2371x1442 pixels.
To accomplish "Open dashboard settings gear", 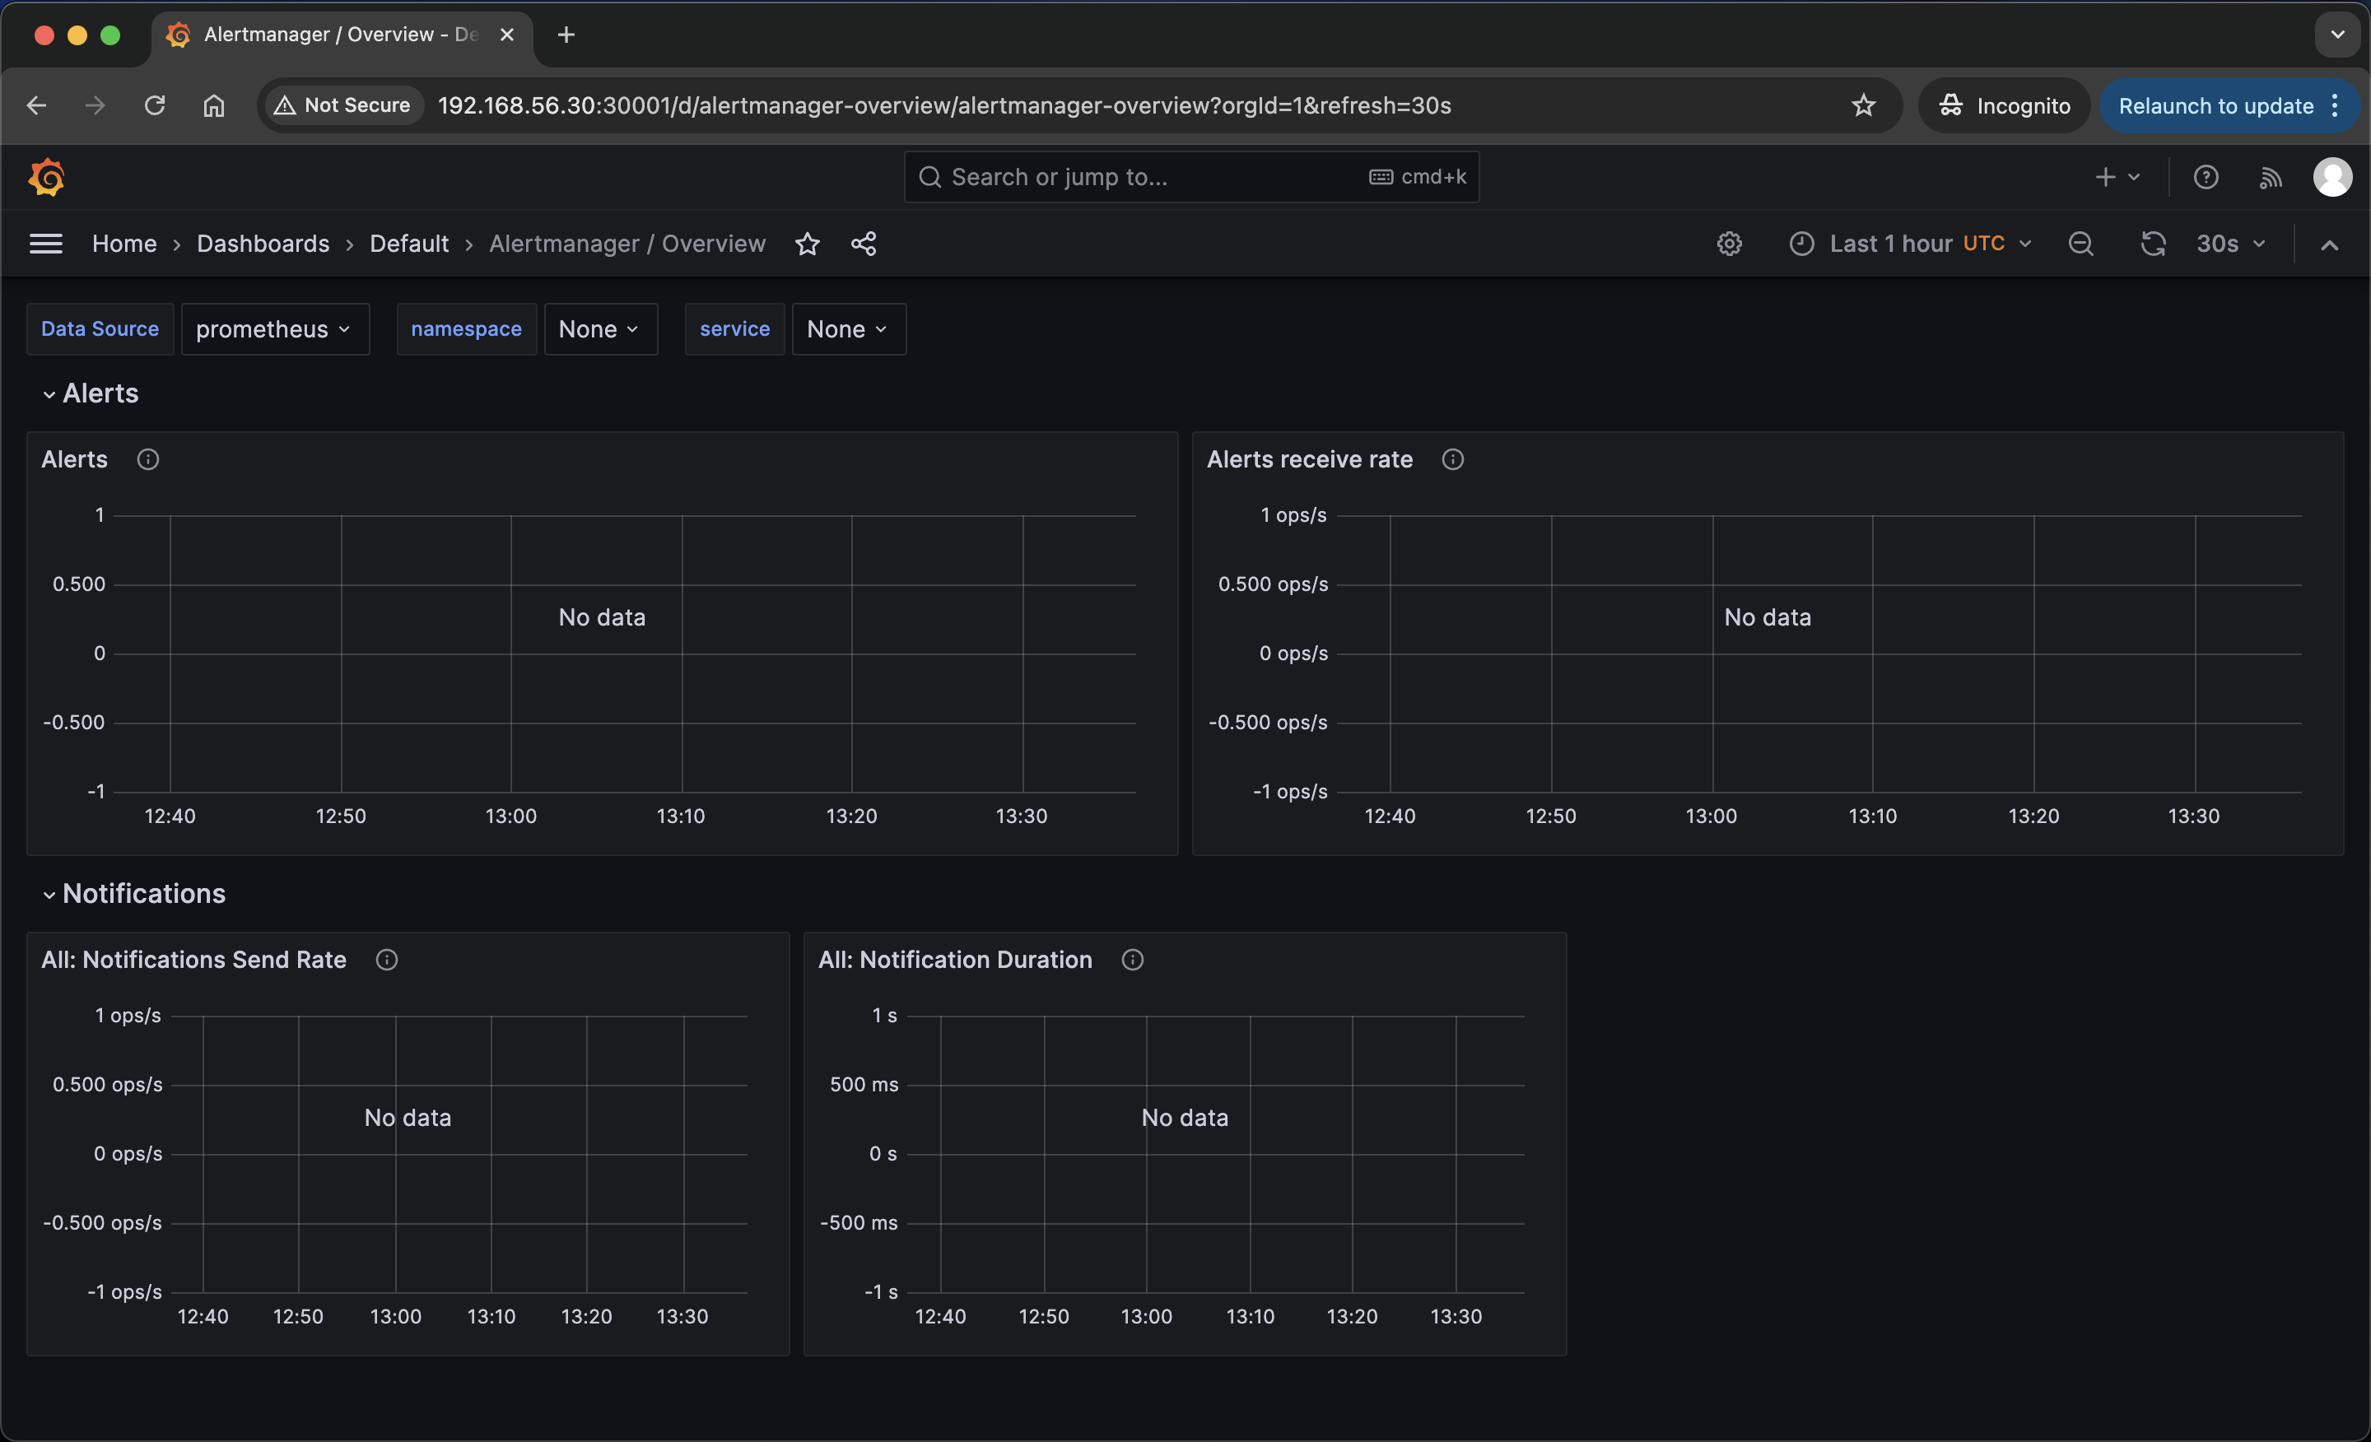I will (x=1729, y=244).
